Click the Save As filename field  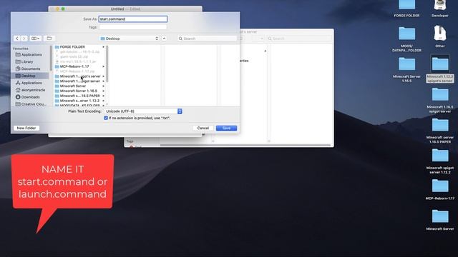point(133,19)
